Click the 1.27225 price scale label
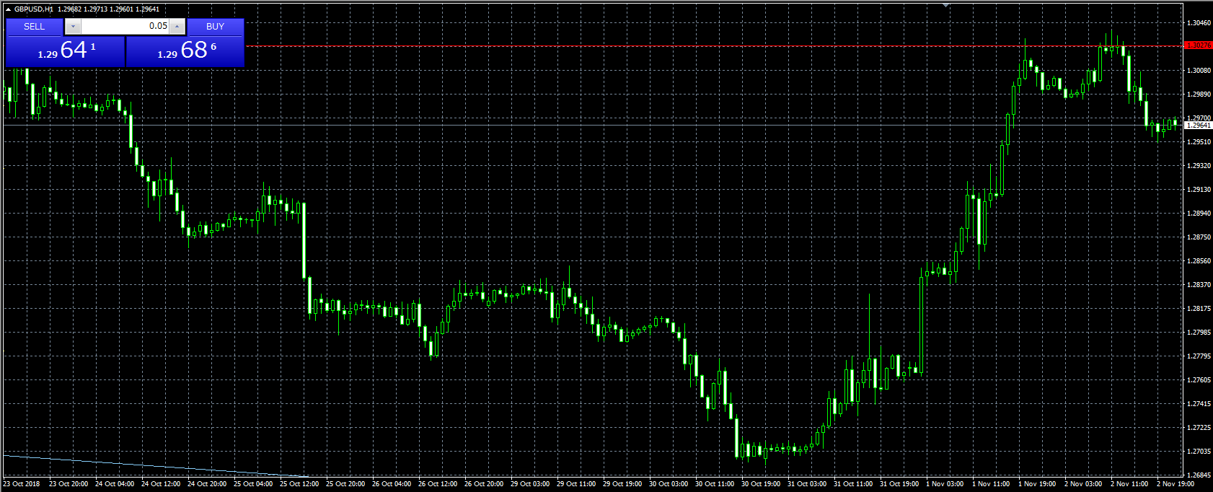The image size is (1213, 492). point(1199,428)
